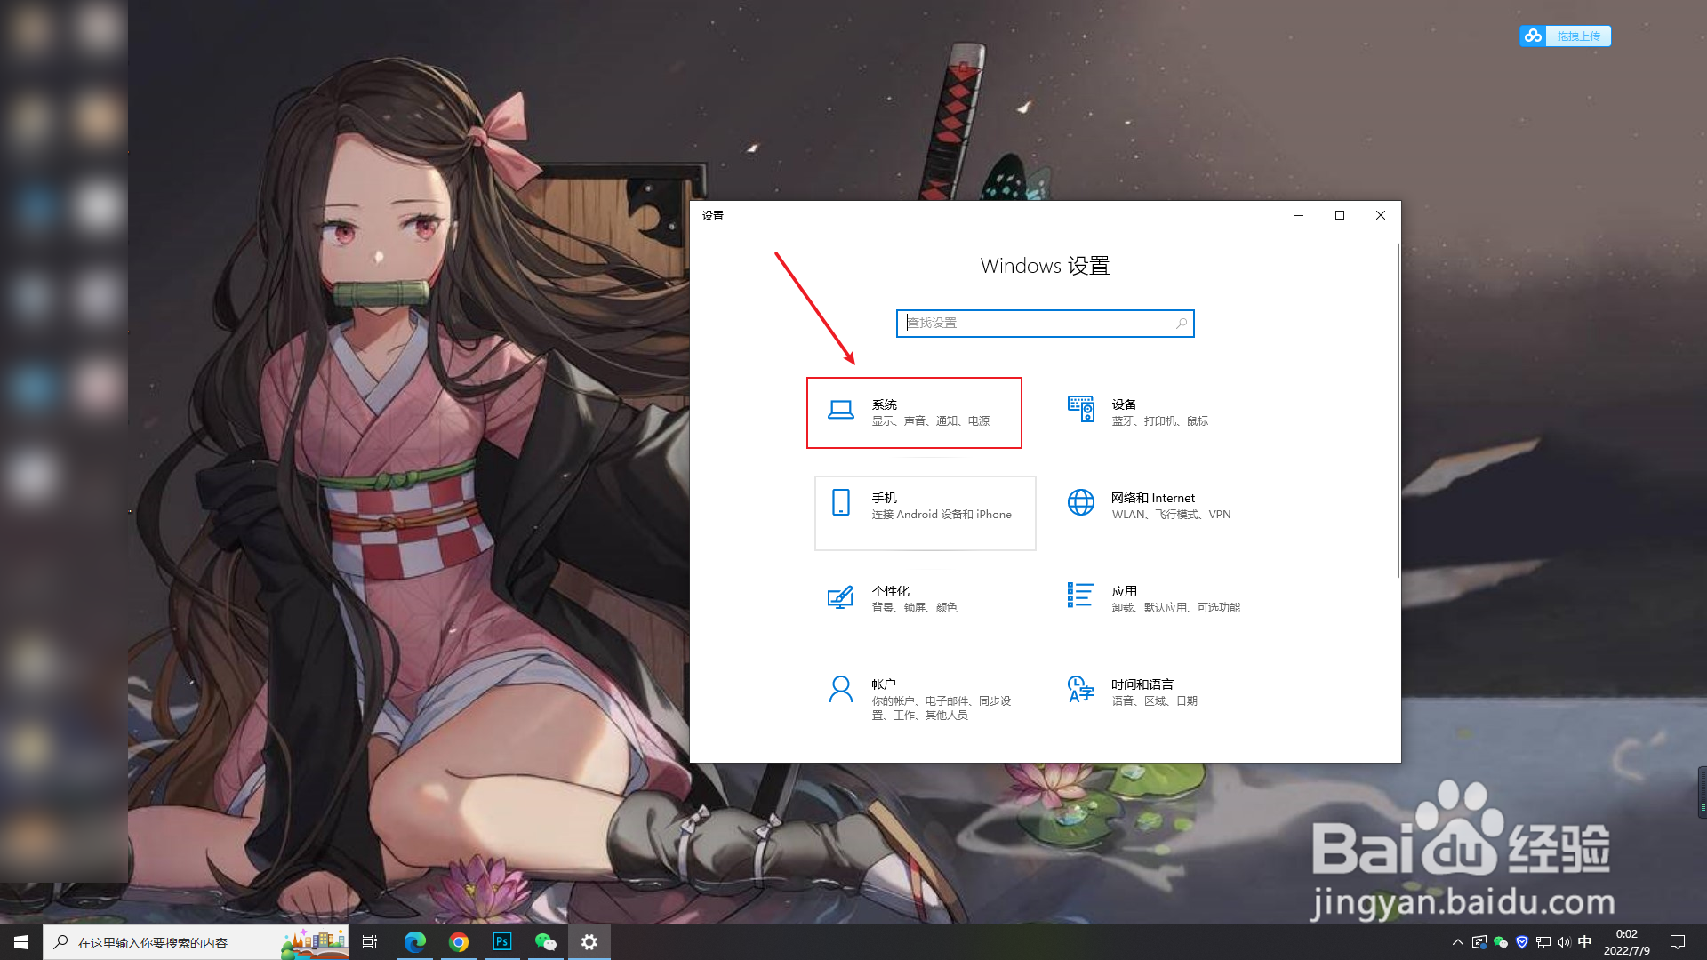The image size is (1707, 960).
Task: Click the Settings window vertical scrollbar
Action: point(1398,409)
